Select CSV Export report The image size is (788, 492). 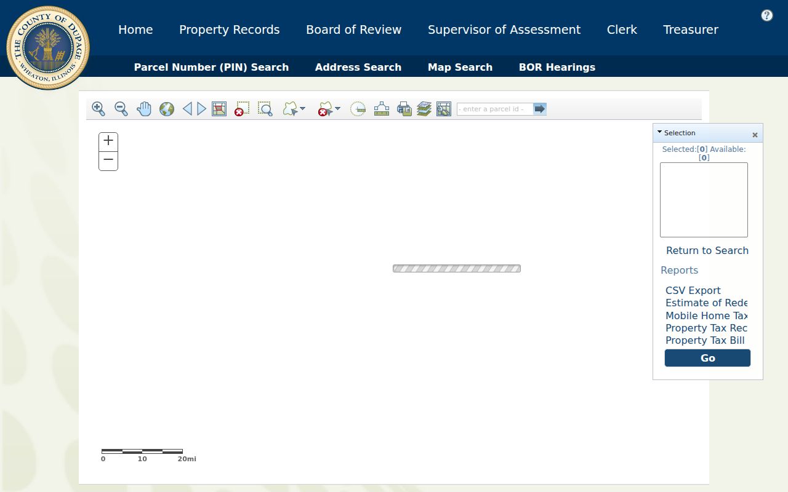(x=693, y=290)
